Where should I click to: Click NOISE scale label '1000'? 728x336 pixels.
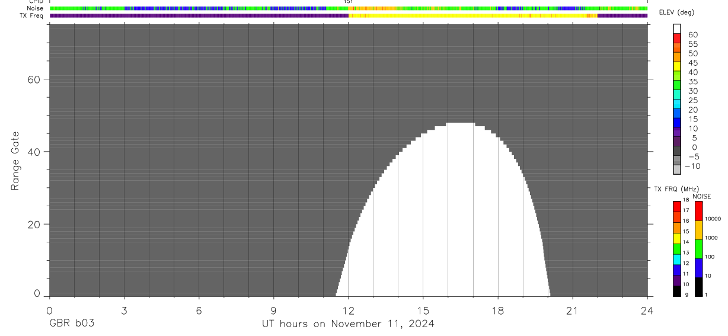tap(711, 238)
